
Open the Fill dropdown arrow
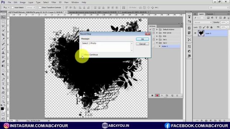tap(228, 27)
